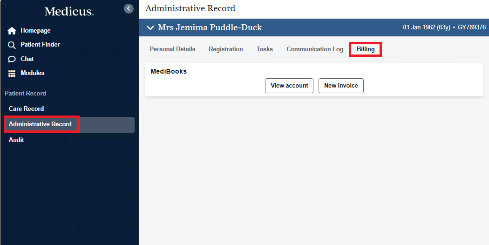The height and width of the screenshot is (245, 489).
Task: Open the Audit section in the sidebar
Action: [x=16, y=140]
